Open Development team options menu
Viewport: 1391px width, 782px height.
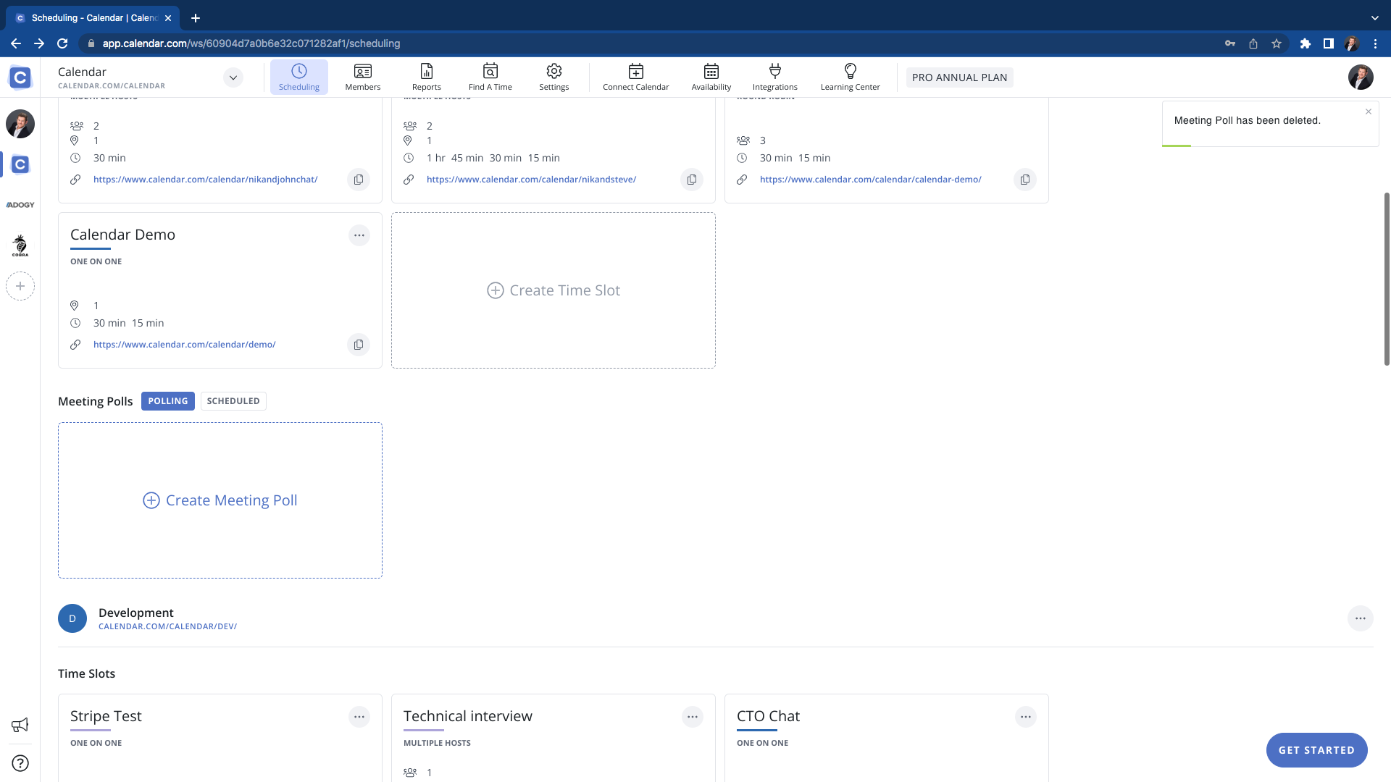pyautogui.click(x=1360, y=618)
